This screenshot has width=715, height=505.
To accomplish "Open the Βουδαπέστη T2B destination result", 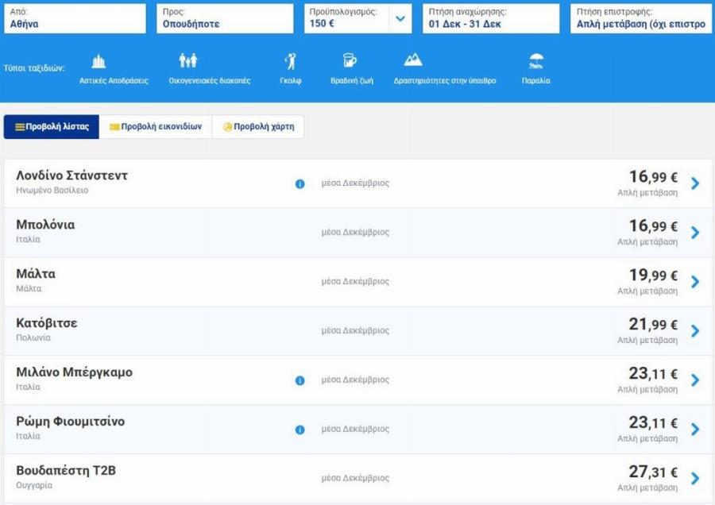I will (66, 471).
